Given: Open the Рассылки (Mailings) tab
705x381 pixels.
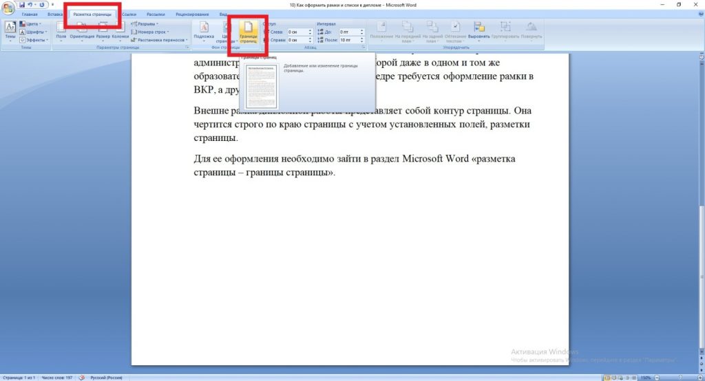Looking at the screenshot, I should 156,14.
